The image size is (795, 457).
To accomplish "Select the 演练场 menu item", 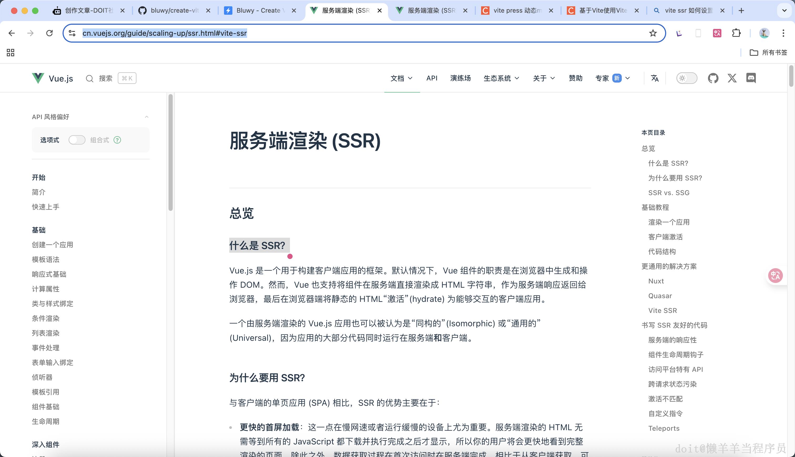I will (460, 78).
